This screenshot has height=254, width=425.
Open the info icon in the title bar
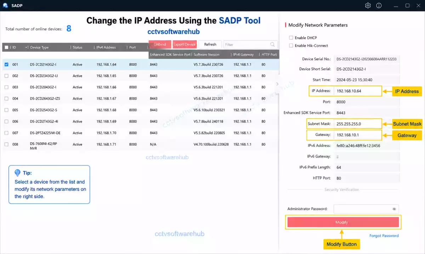(x=379, y=5)
